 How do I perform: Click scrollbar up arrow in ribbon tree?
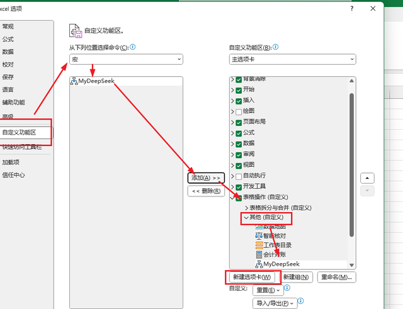coord(351,81)
